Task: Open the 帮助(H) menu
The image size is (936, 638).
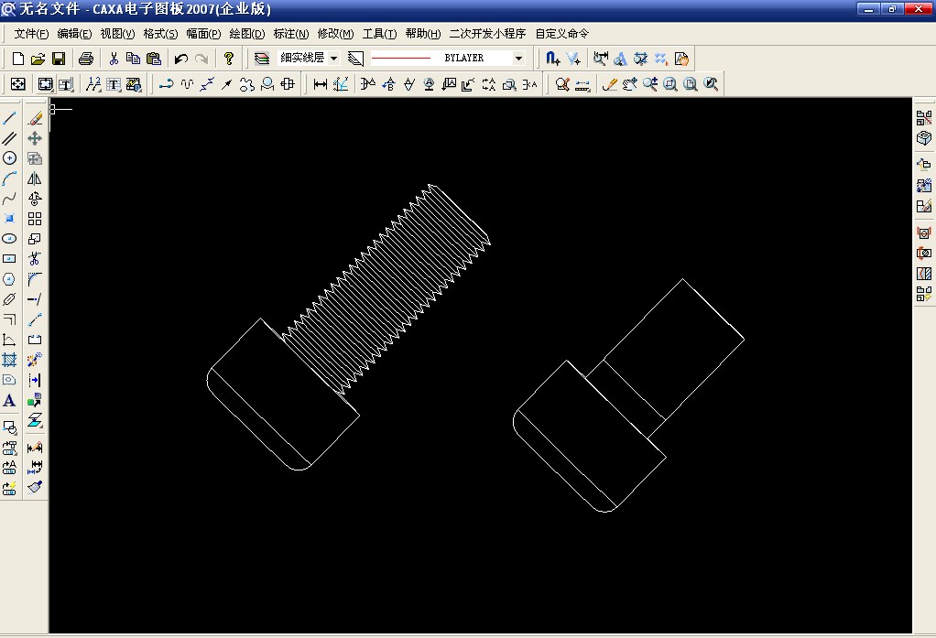Action: pyautogui.click(x=423, y=34)
